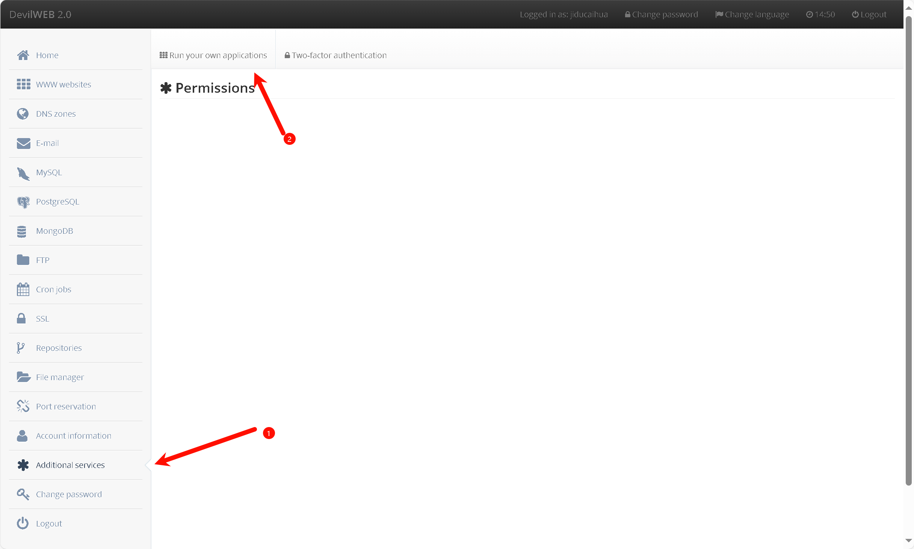Click the DevilWEB 2.0 brand title
914x549 pixels.
tap(40, 14)
